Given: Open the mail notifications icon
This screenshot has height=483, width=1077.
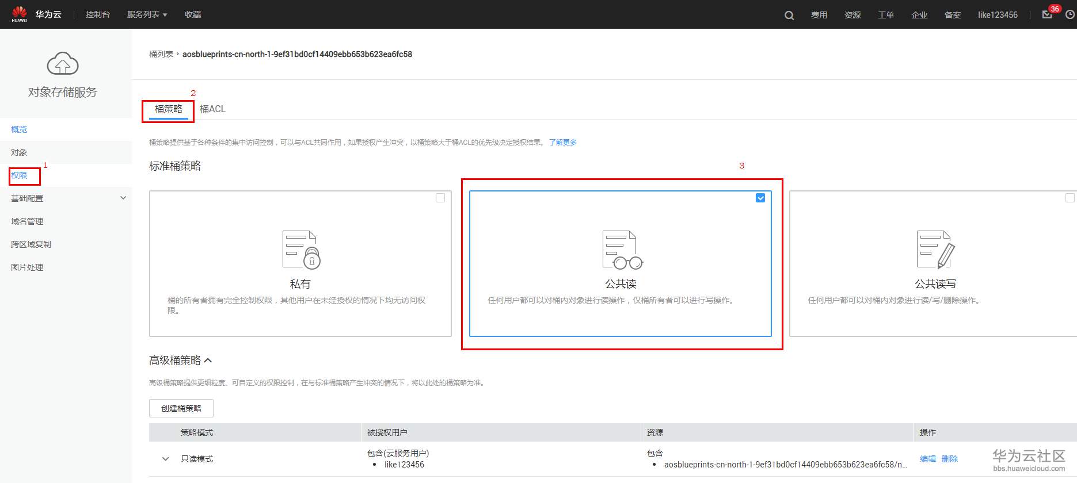Looking at the screenshot, I should pos(1047,15).
